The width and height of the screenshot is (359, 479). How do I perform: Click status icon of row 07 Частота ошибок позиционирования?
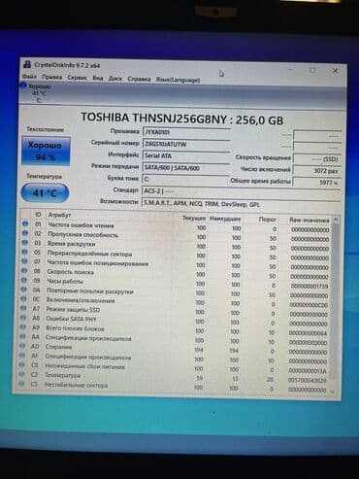pyautogui.click(x=24, y=261)
